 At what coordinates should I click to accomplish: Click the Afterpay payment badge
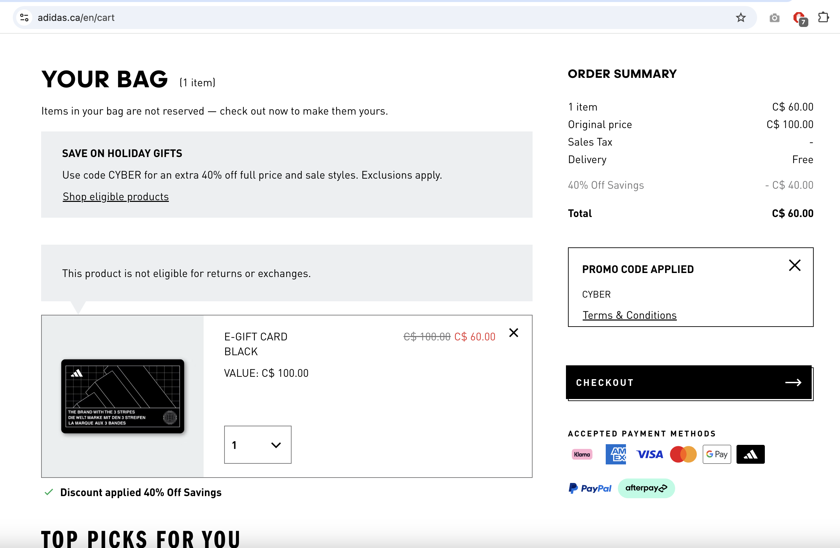646,488
